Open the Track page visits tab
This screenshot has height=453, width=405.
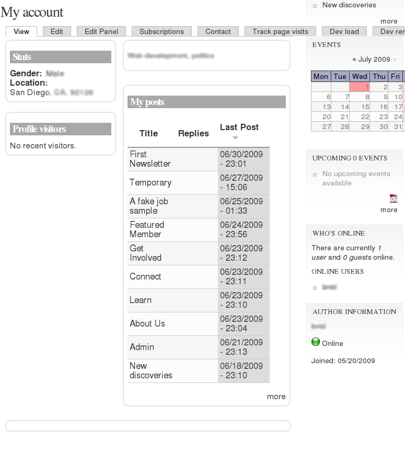[280, 31]
